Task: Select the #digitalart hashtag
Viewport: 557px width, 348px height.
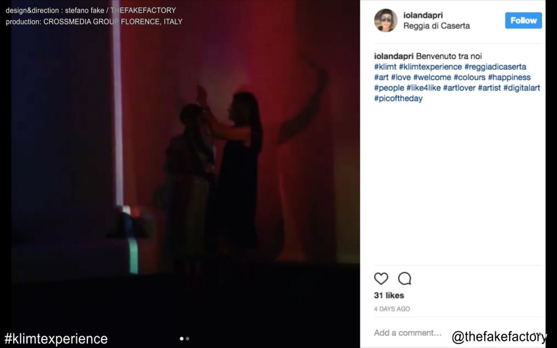Action: point(522,88)
